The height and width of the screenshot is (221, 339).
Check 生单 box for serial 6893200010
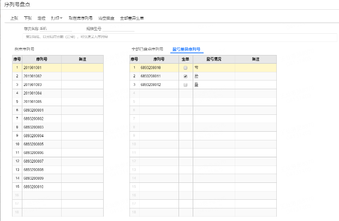pos(185,67)
